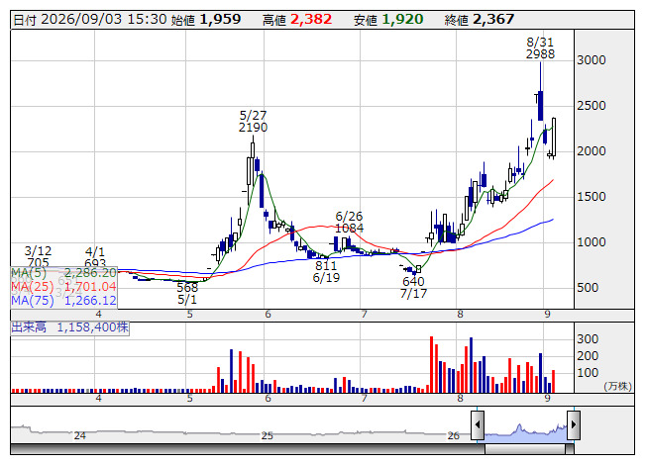
Task: Click the right range slider handle arrow
Action: tap(574, 425)
